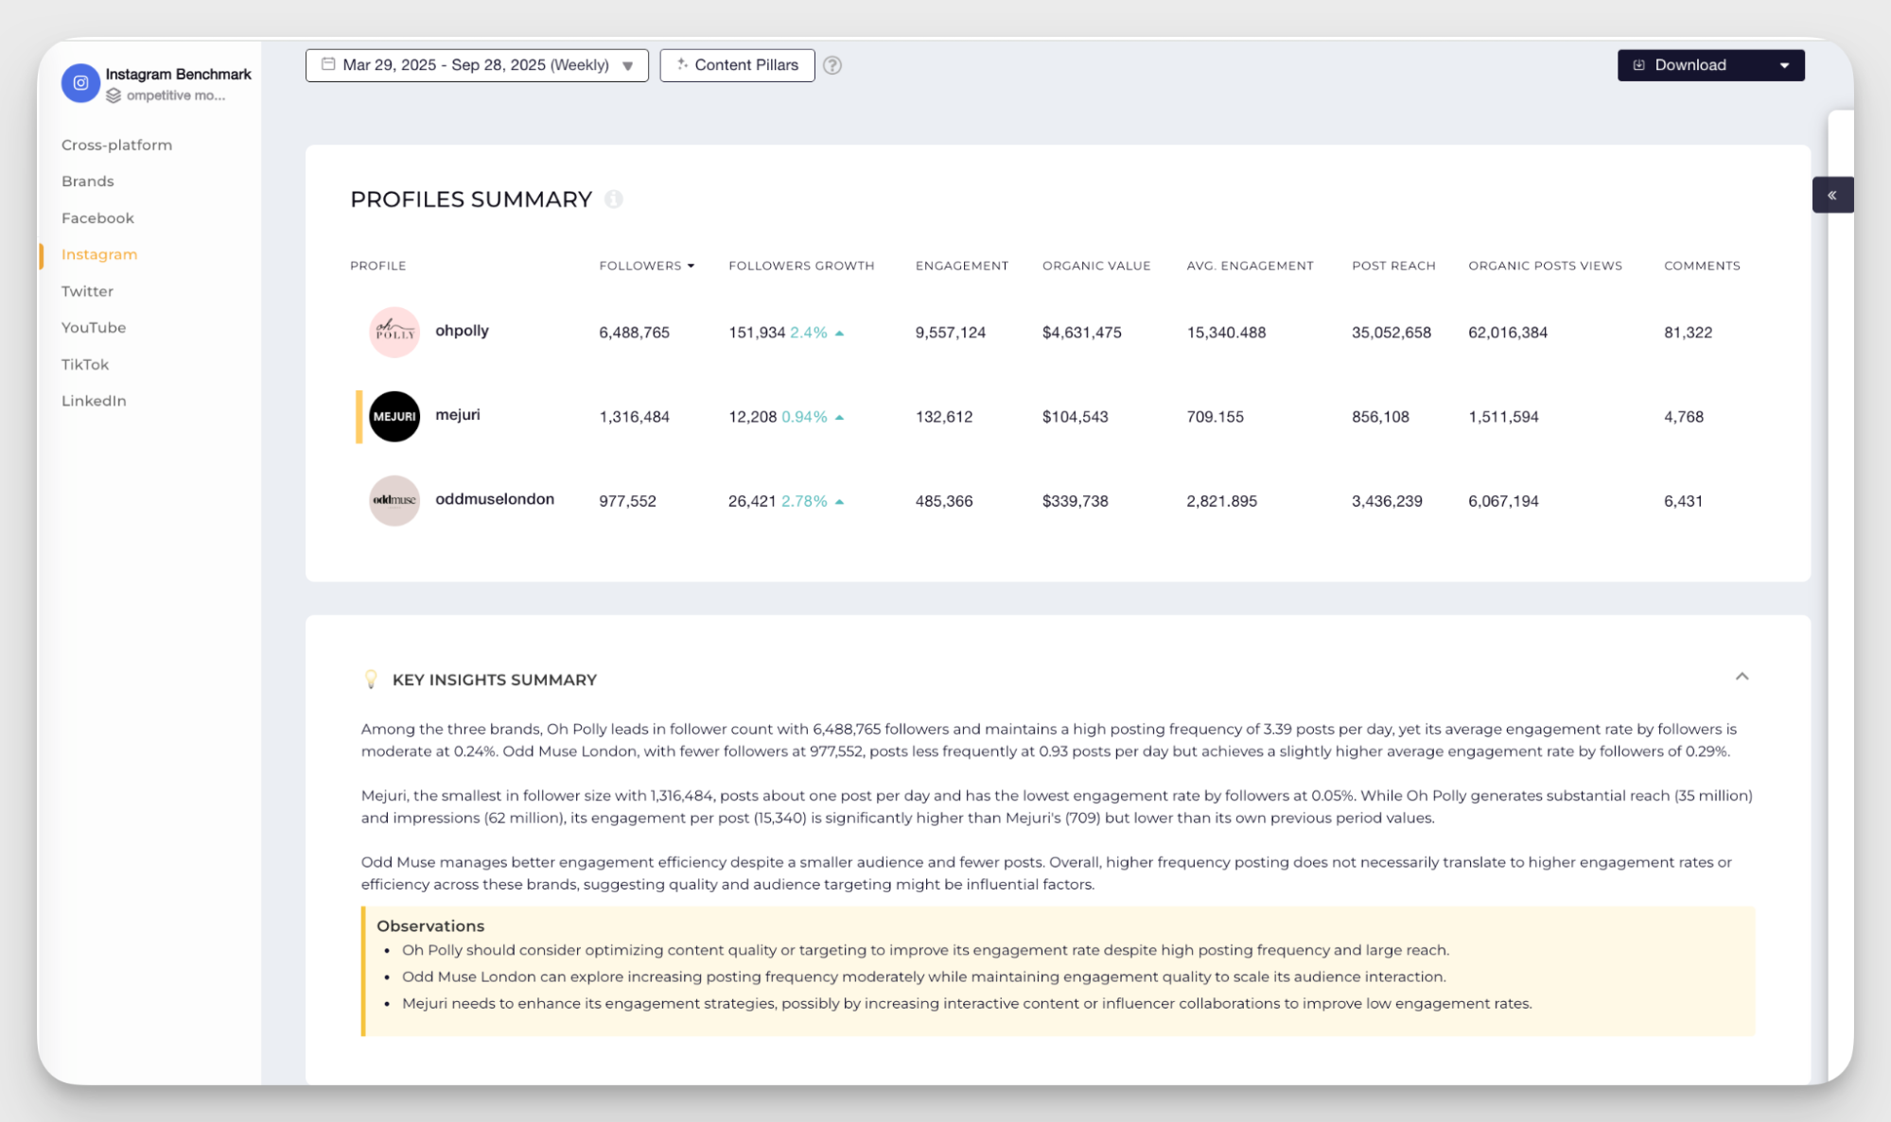Open the TikTok sidebar section
The width and height of the screenshot is (1891, 1122).
85,364
